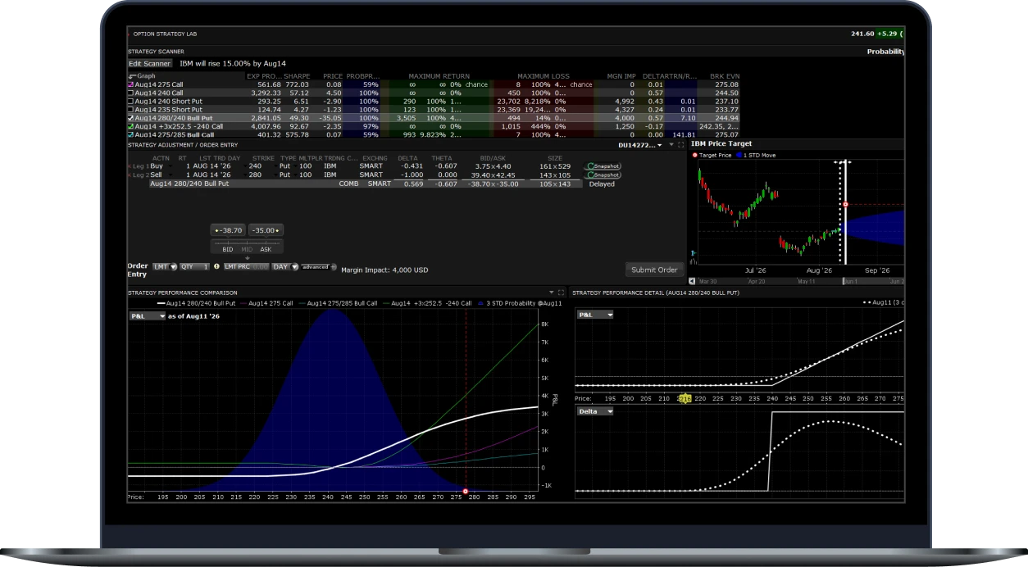Uncheck Aug14 +3x252.5 -240 Call strategy
Image resolution: width=1028 pixels, height=567 pixels.
click(x=130, y=126)
